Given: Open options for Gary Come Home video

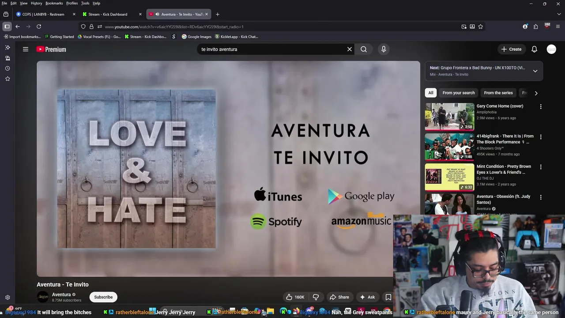Looking at the screenshot, I should (541, 106).
